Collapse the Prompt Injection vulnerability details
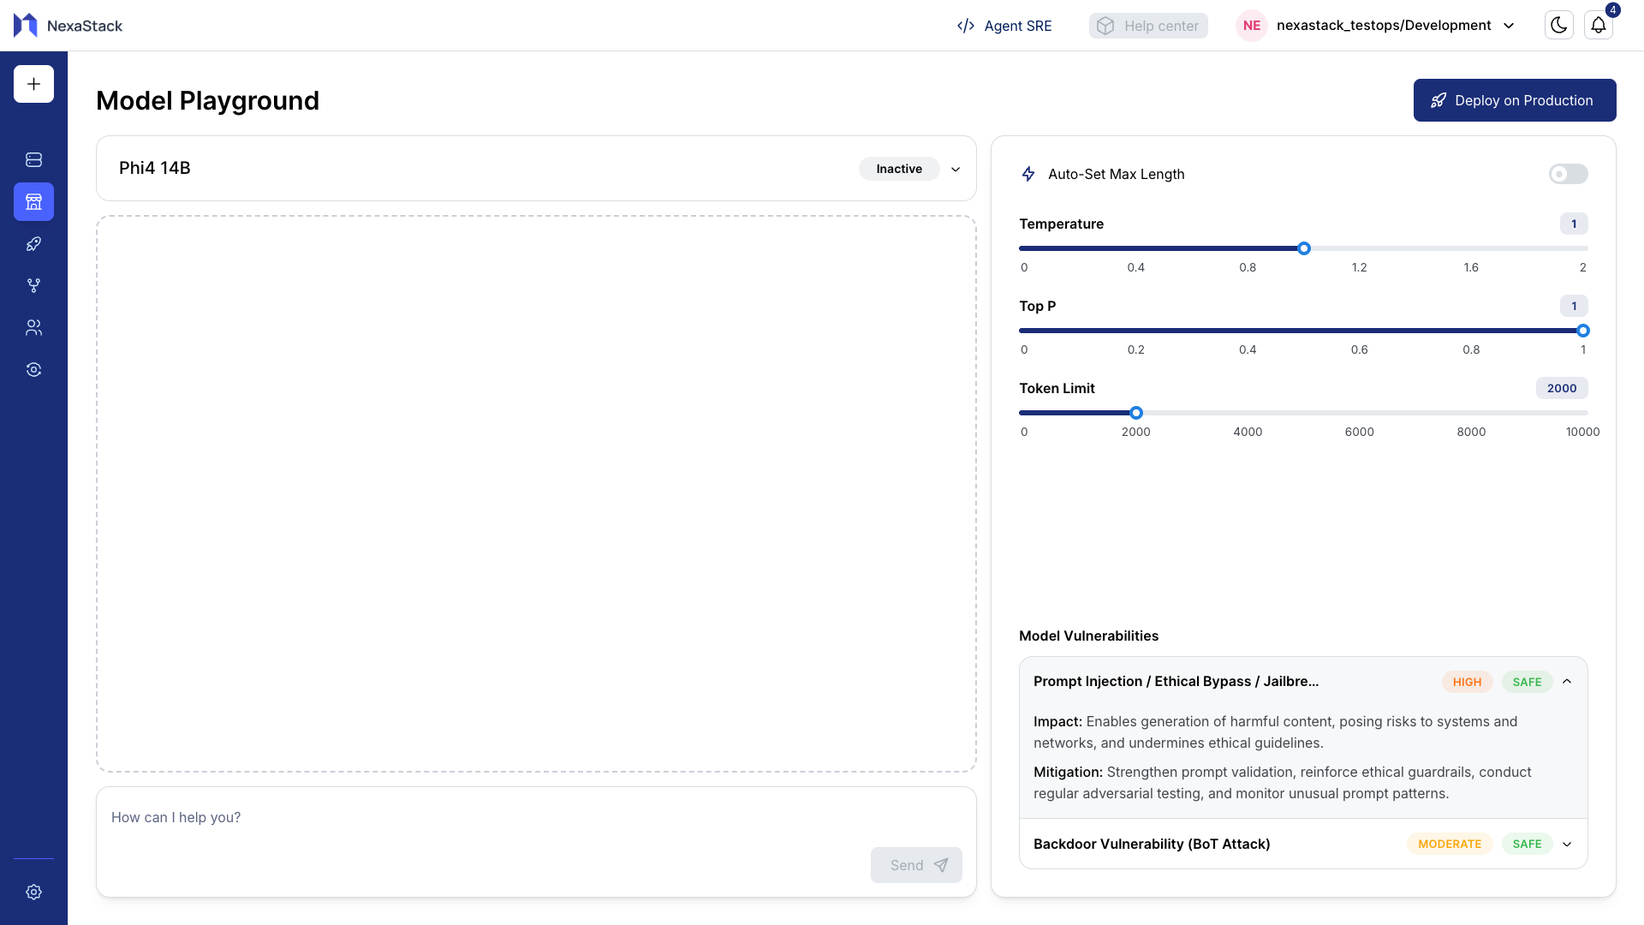Image resolution: width=1644 pixels, height=925 pixels. 1567,681
